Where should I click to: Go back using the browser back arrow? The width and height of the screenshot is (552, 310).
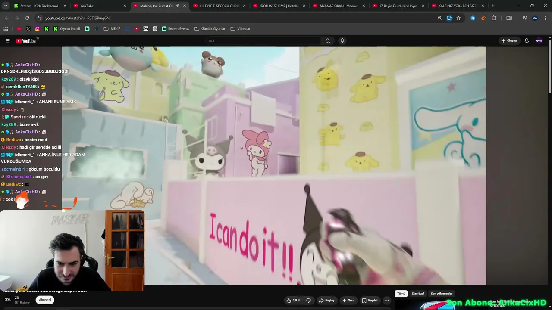click(6, 18)
